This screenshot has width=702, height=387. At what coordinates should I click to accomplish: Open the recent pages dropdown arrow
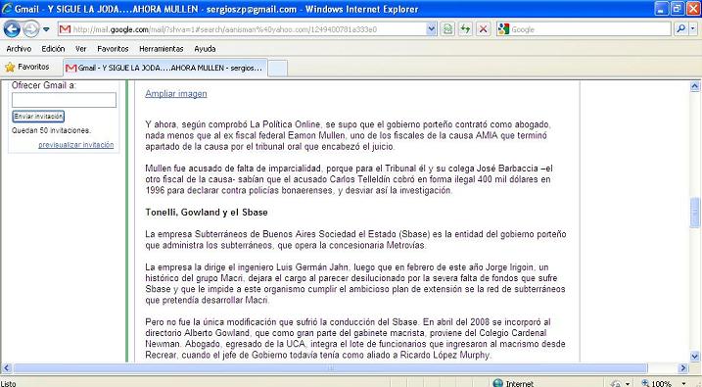pos(46,29)
